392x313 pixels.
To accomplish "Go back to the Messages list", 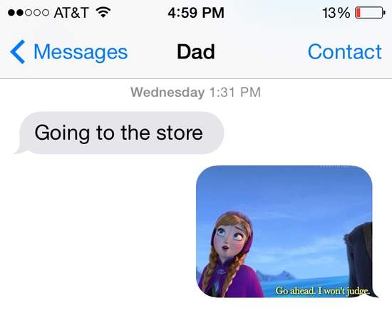I will [69, 52].
